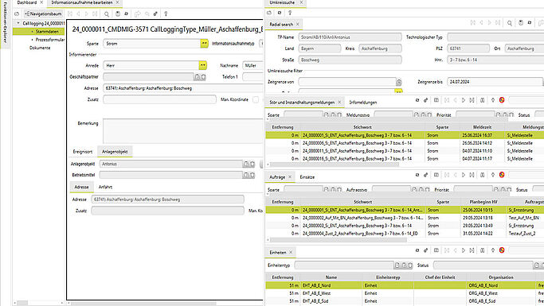Refresh the Aufträge list
This screenshot has width=544, height=306.
(417, 175)
